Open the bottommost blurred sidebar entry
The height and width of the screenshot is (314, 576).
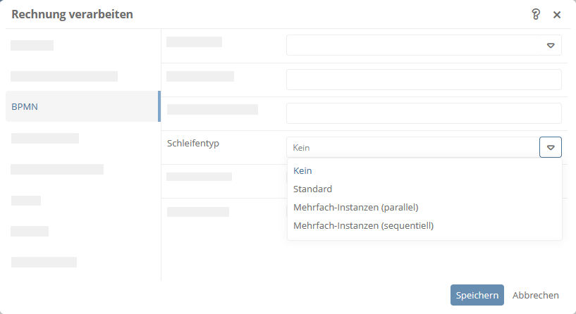(44, 263)
